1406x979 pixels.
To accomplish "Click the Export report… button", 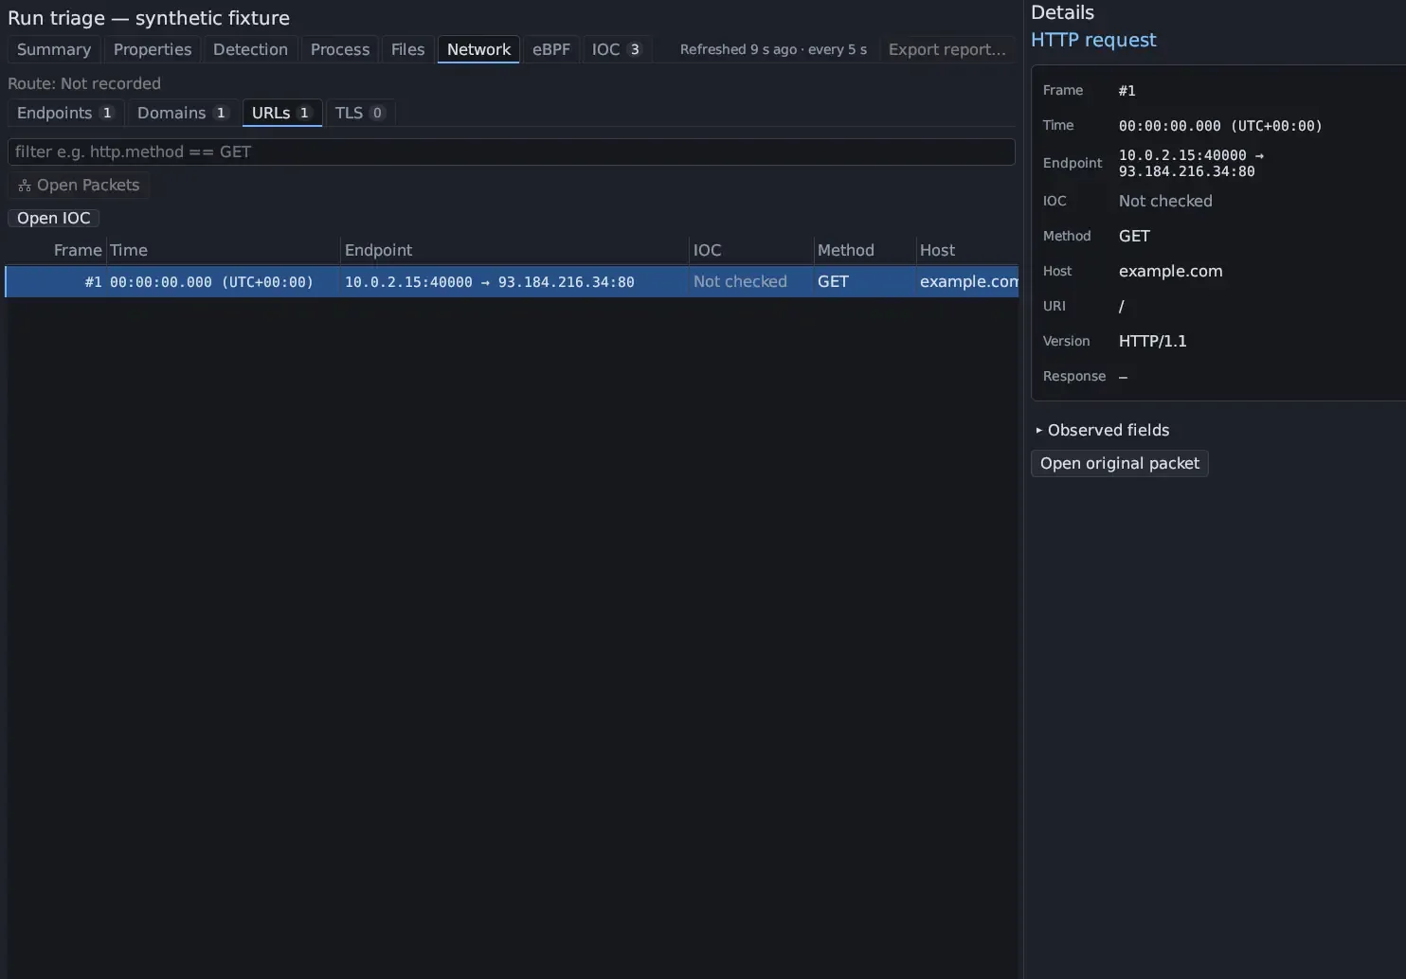I will [x=947, y=49].
